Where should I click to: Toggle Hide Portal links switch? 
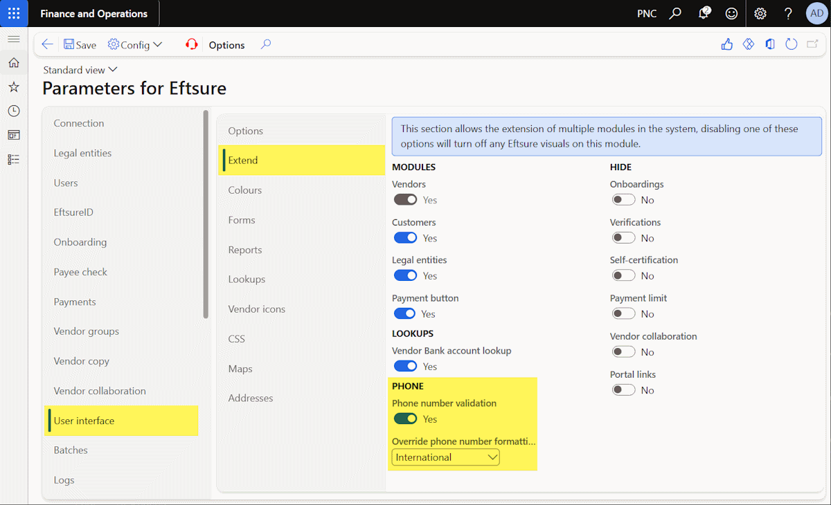[x=623, y=389]
